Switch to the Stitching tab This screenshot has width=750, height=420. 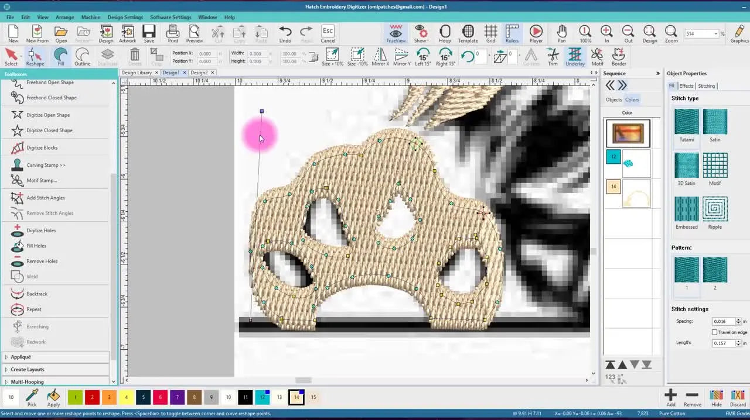click(706, 86)
